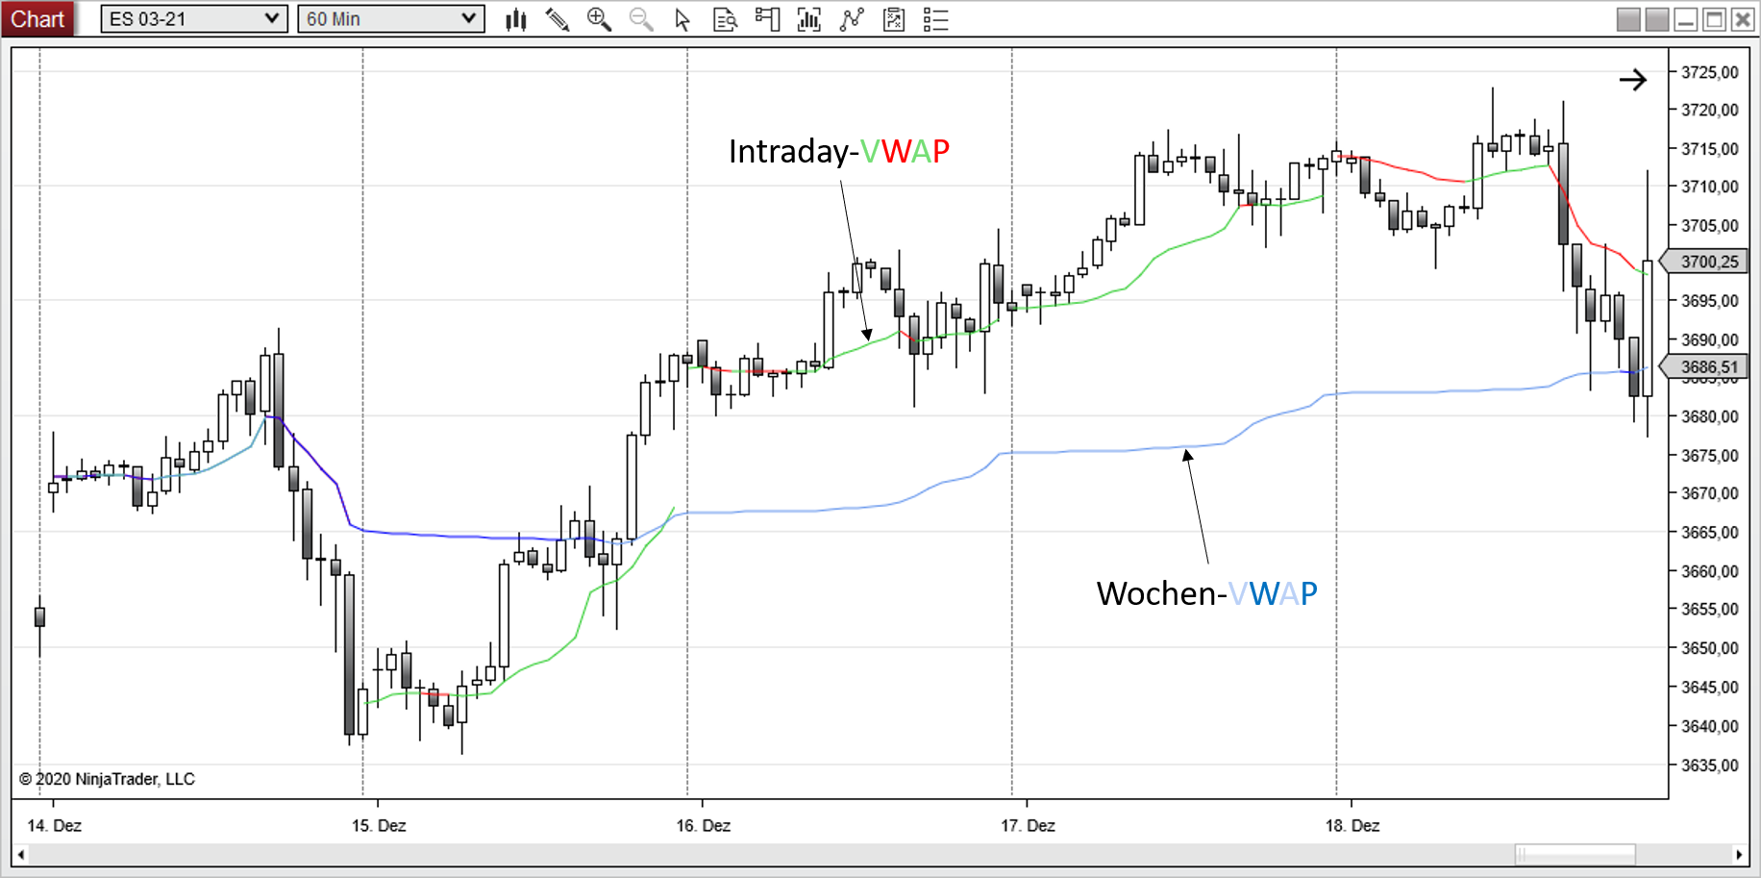Click the 3645,00 price axis label
Screen dimensions: 1761x878
[x=1710, y=688]
